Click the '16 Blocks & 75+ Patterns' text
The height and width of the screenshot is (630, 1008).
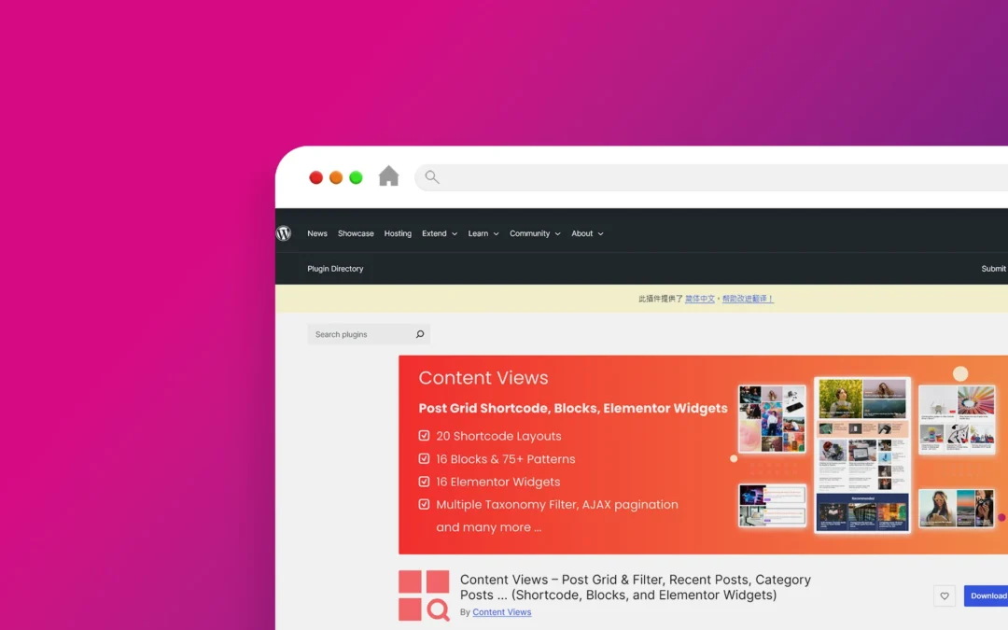pyautogui.click(x=505, y=459)
